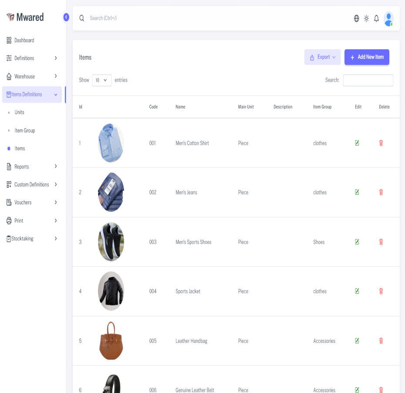Click the Stocktaking clipboard icon
This screenshot has width=405, height=393.
point(9,239)
